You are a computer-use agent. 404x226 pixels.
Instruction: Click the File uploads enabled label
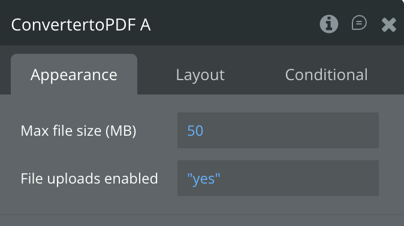[x=89, y=178]
